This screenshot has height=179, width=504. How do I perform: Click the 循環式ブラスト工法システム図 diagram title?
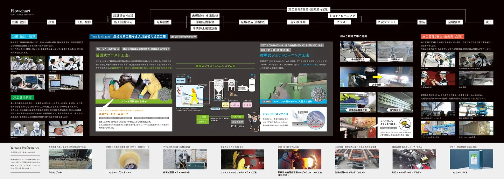(x=216, y=65)
